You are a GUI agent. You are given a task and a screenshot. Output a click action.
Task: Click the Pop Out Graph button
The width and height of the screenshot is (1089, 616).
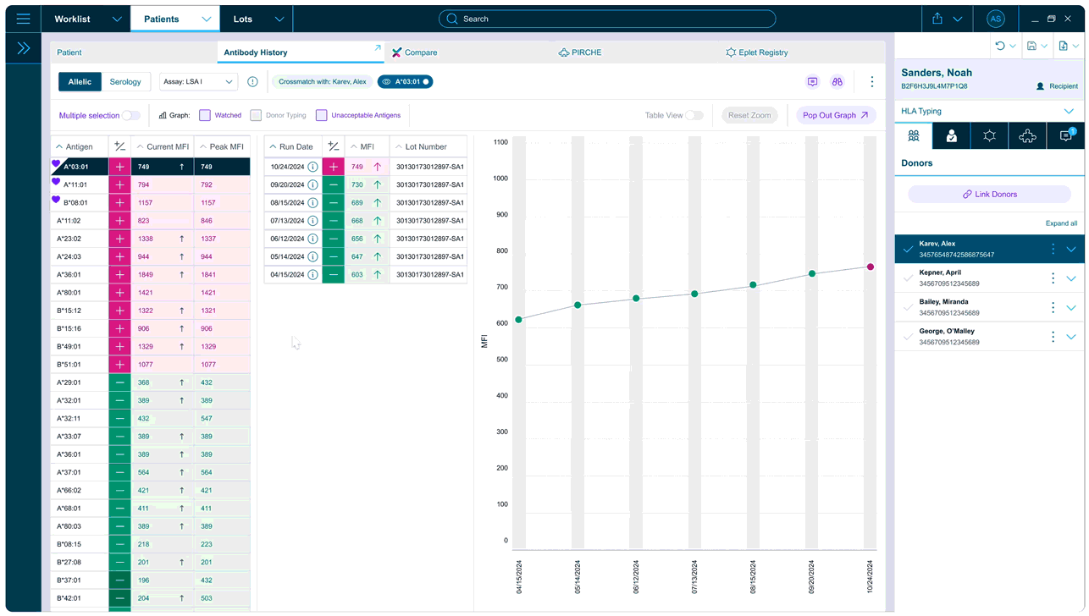coord(835,115)
